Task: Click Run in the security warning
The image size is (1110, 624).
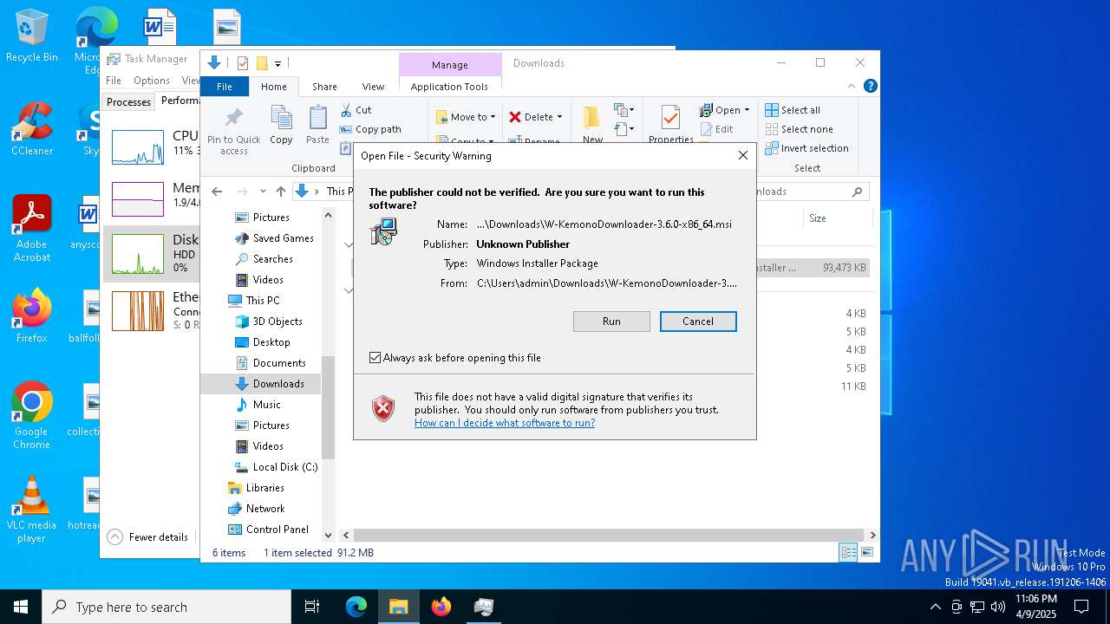Action: (611, 322)
